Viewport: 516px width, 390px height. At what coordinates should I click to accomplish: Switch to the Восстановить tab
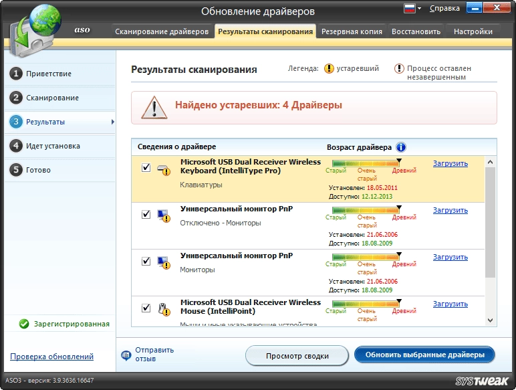[416, 31]
